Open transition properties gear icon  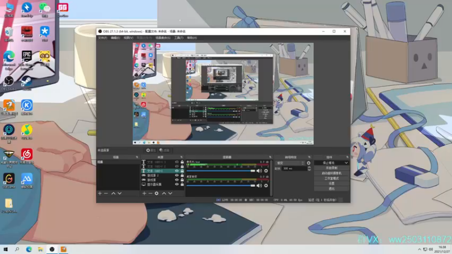308,163
